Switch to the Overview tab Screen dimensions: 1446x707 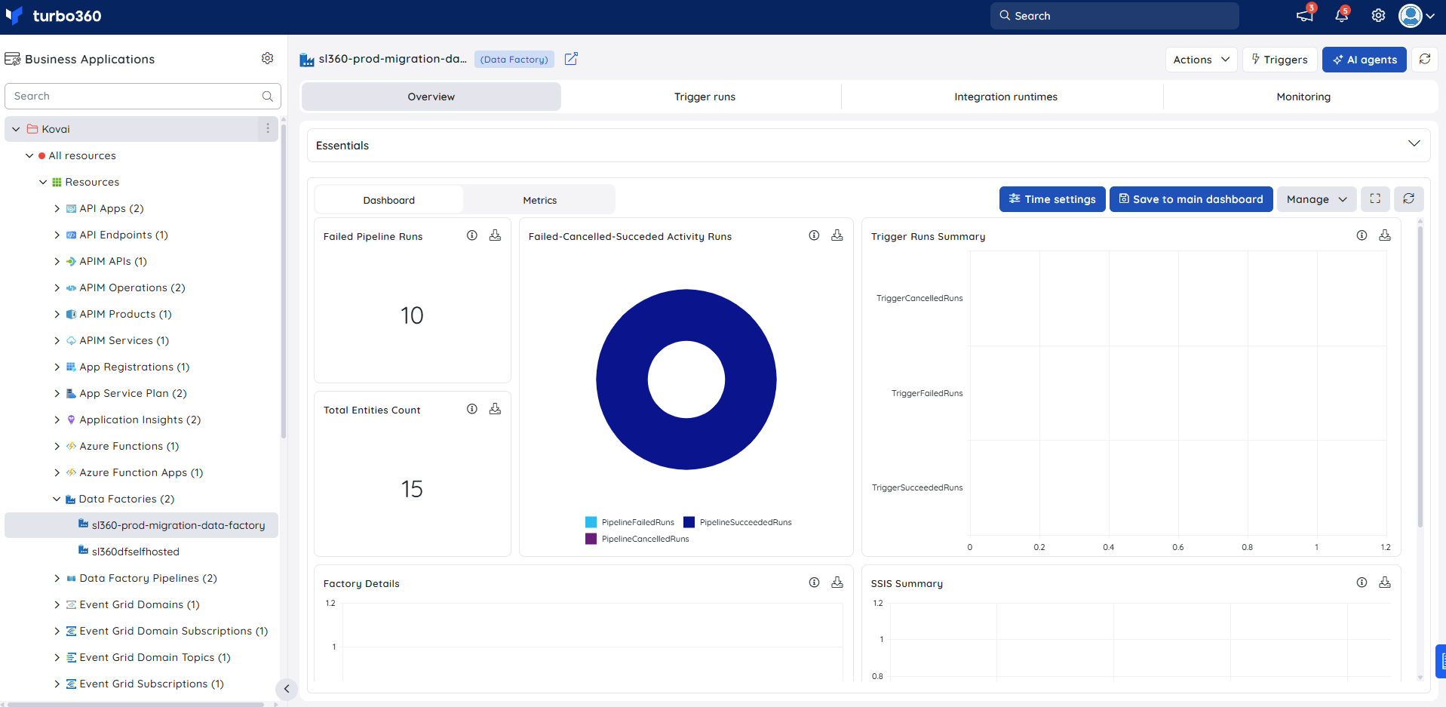[x=431, y=97]
